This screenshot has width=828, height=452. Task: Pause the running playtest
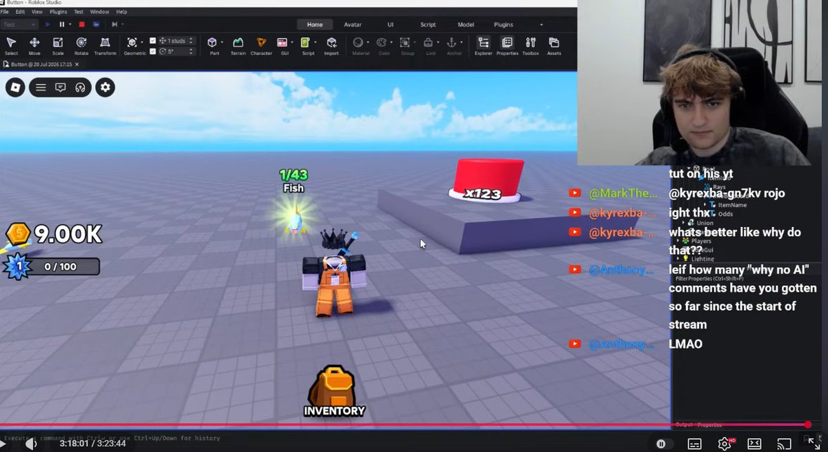coord(61,24)
